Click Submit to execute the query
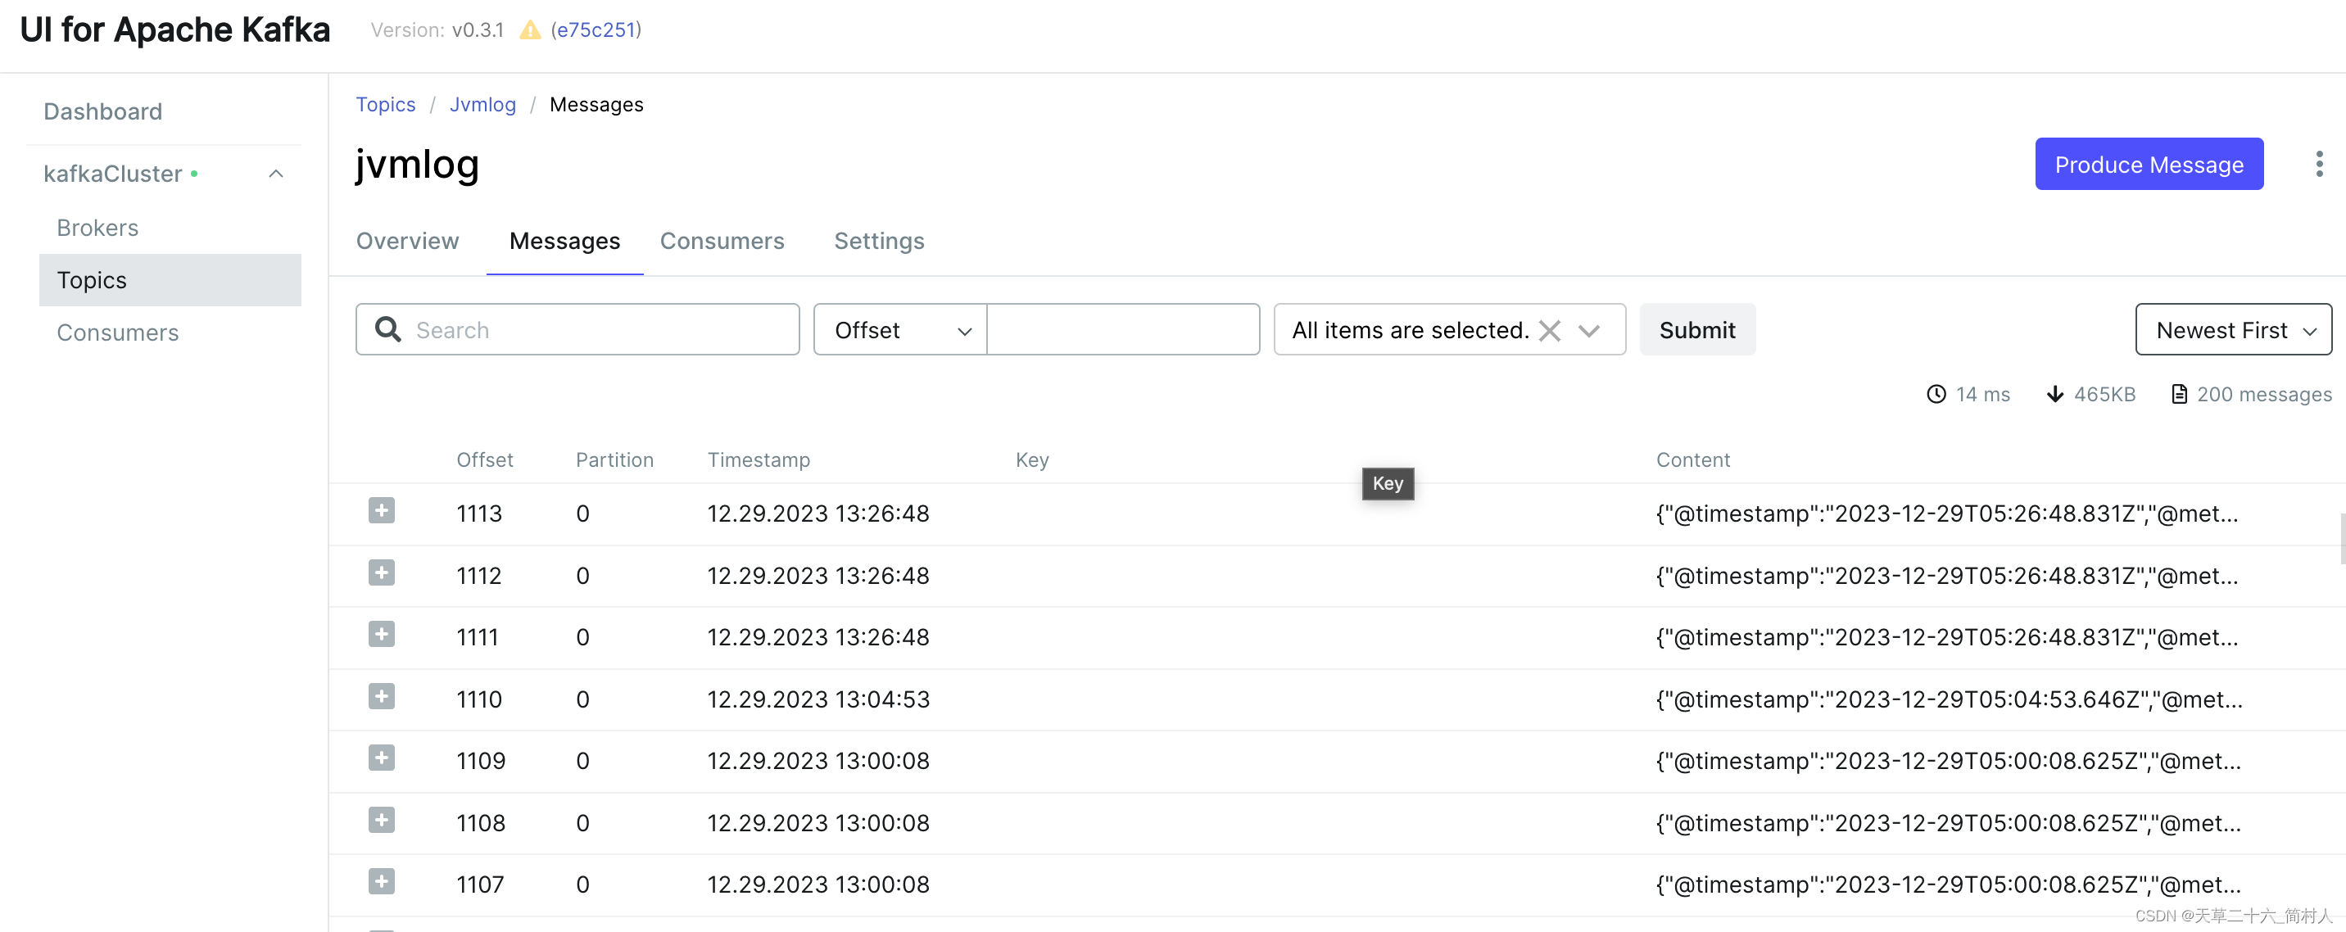Image resolution: width=2346 pixels, height=932 pixels. 1698,329
